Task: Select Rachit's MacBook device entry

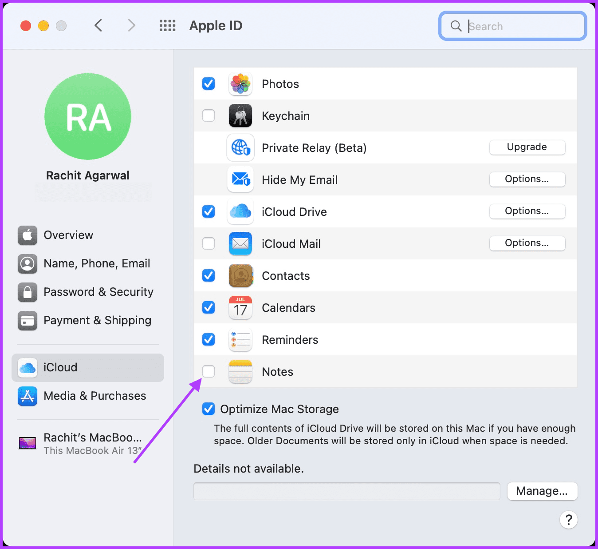Action: [x=88, y=444]
